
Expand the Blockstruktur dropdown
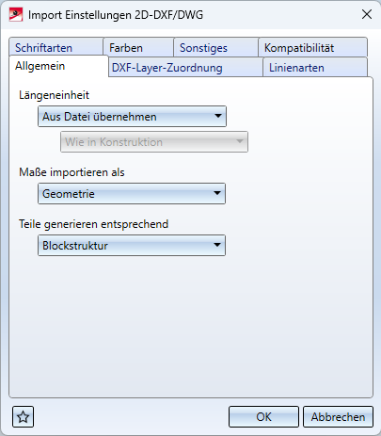pos(132,245)
